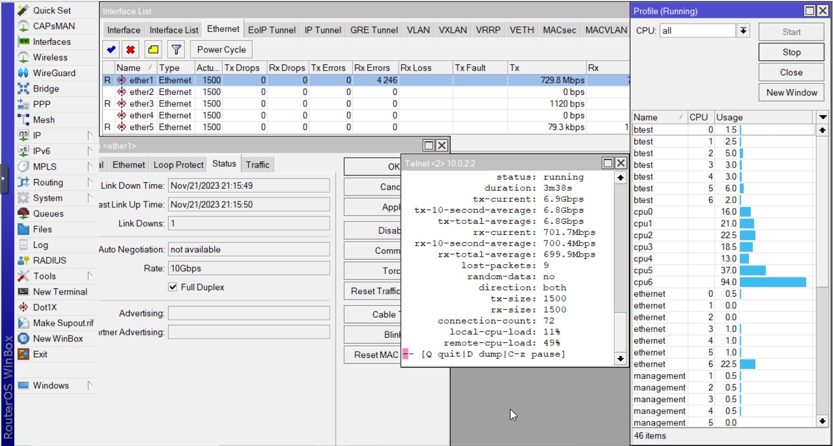This screenshot has height=446, width=833.
Task: Click the yellow comment icon
Action: [153, 49]
